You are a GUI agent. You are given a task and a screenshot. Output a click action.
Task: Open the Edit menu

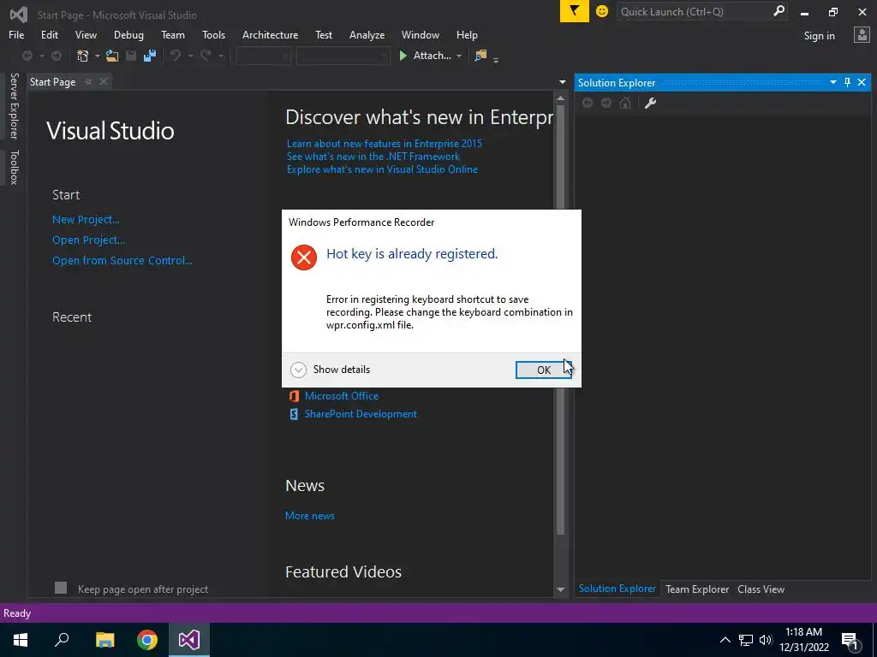coord(49,34)
